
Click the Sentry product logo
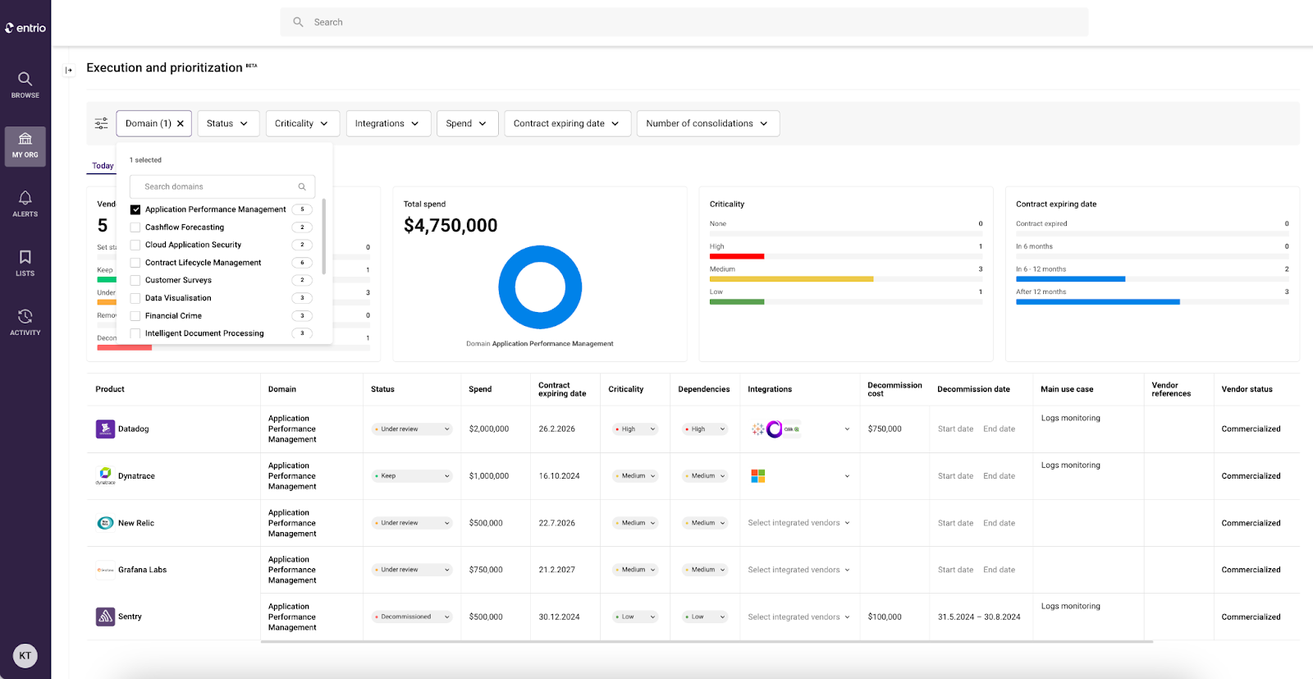[105, 617]
